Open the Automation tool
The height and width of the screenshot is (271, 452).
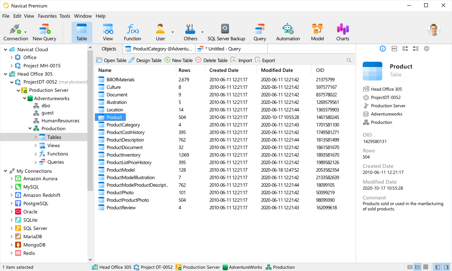point(288,32)
